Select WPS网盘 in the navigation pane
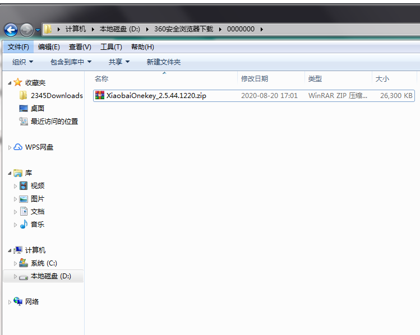Image resolution: width=420 pixels, height=335 pixels. (x=39, y=147)
